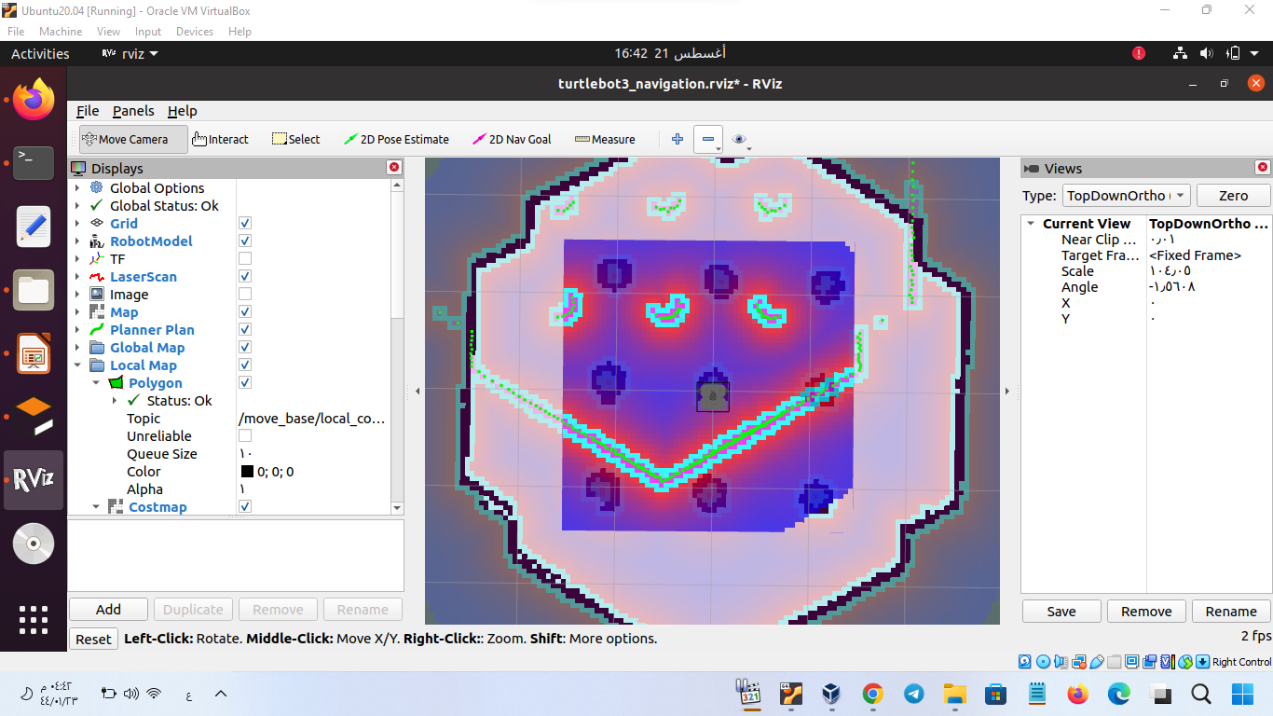Click the Reset button
Viewport: 1273px width, 716px height.
pyautogui.click(x=93, y=639)
